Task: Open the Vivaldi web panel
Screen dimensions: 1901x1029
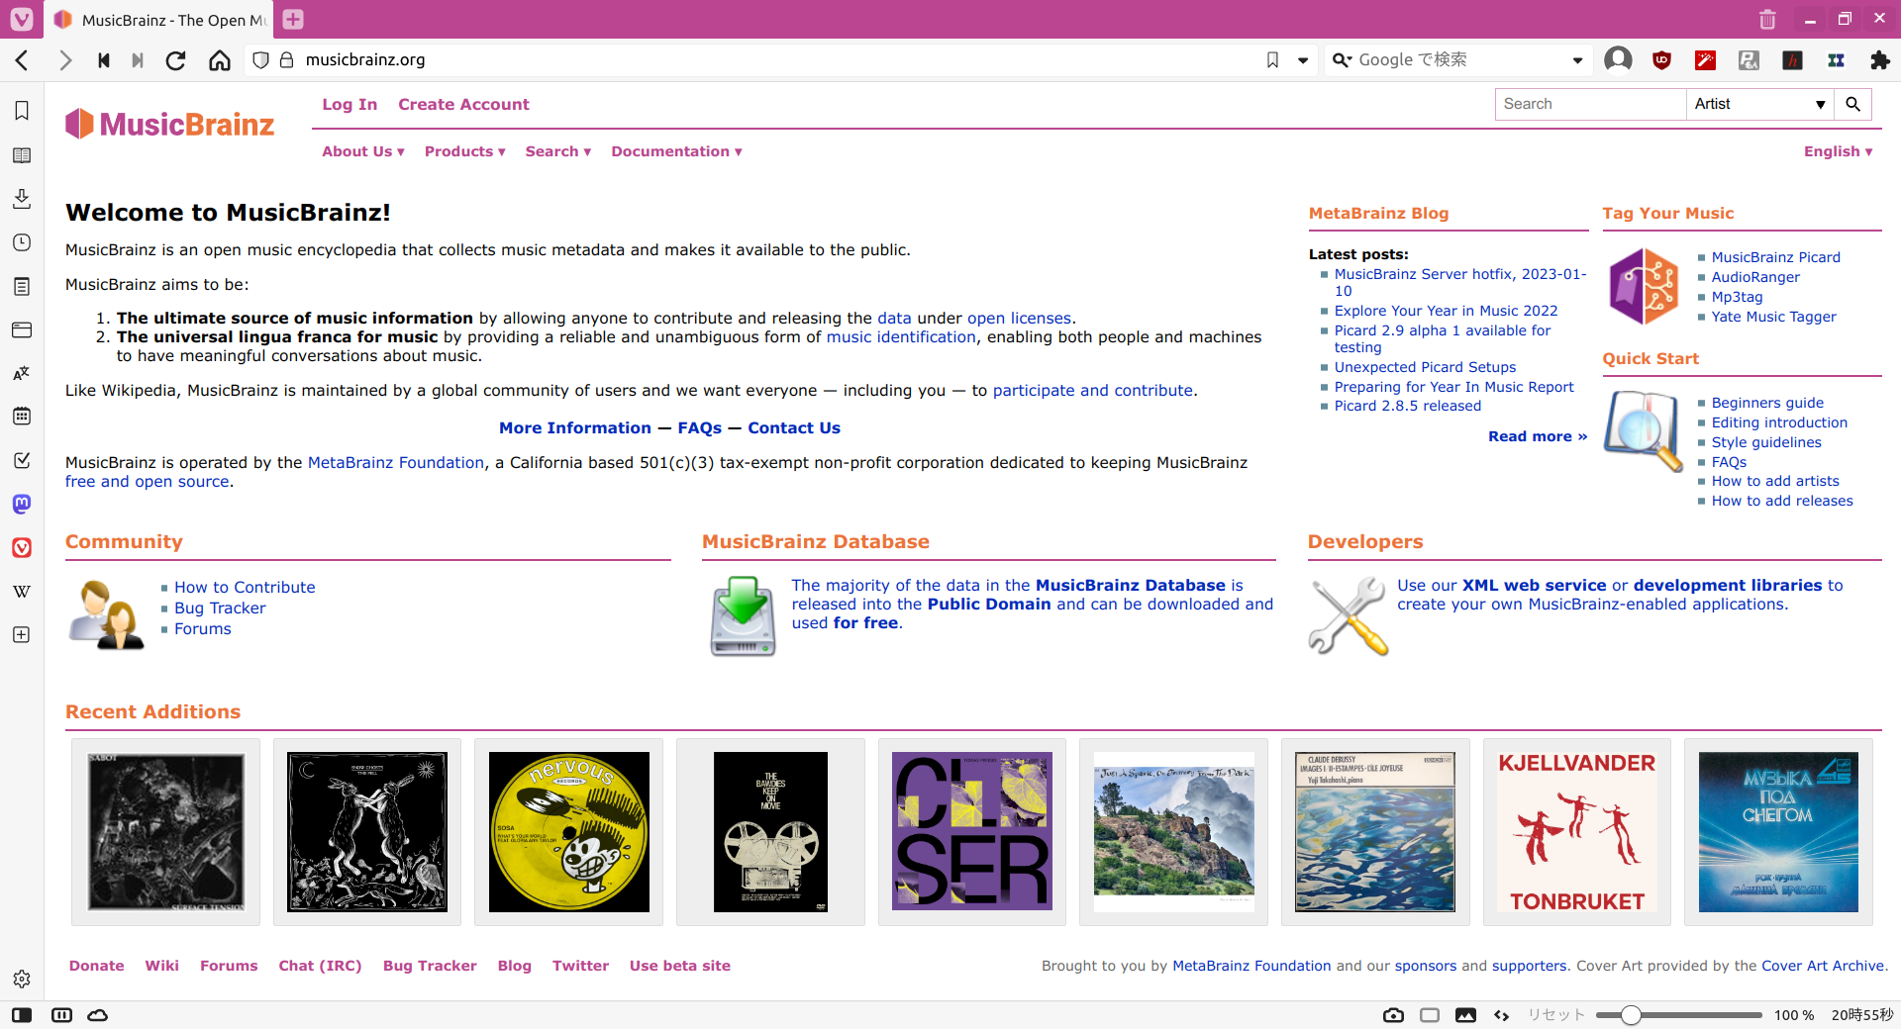Action: [x=22, y=547]
